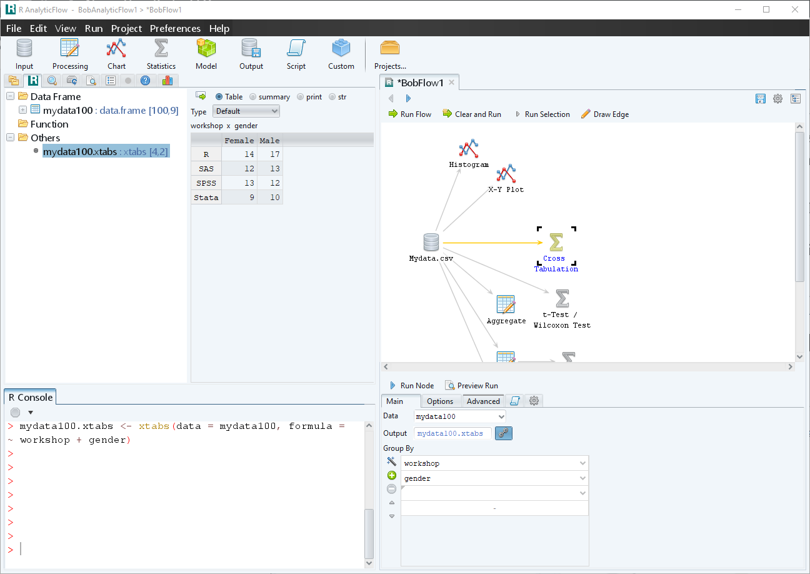The height and width of the screenshot is (574, 810).
Task: Click the flow canvas horizontal scrollbar
Action: 587,367
